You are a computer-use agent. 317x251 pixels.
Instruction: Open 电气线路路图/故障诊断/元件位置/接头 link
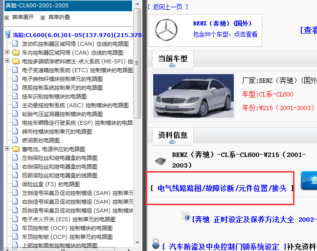point(222,188)
